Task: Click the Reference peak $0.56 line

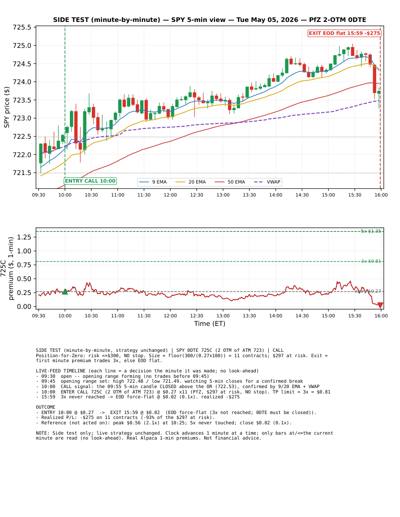Action: click(x=163, y=423)
